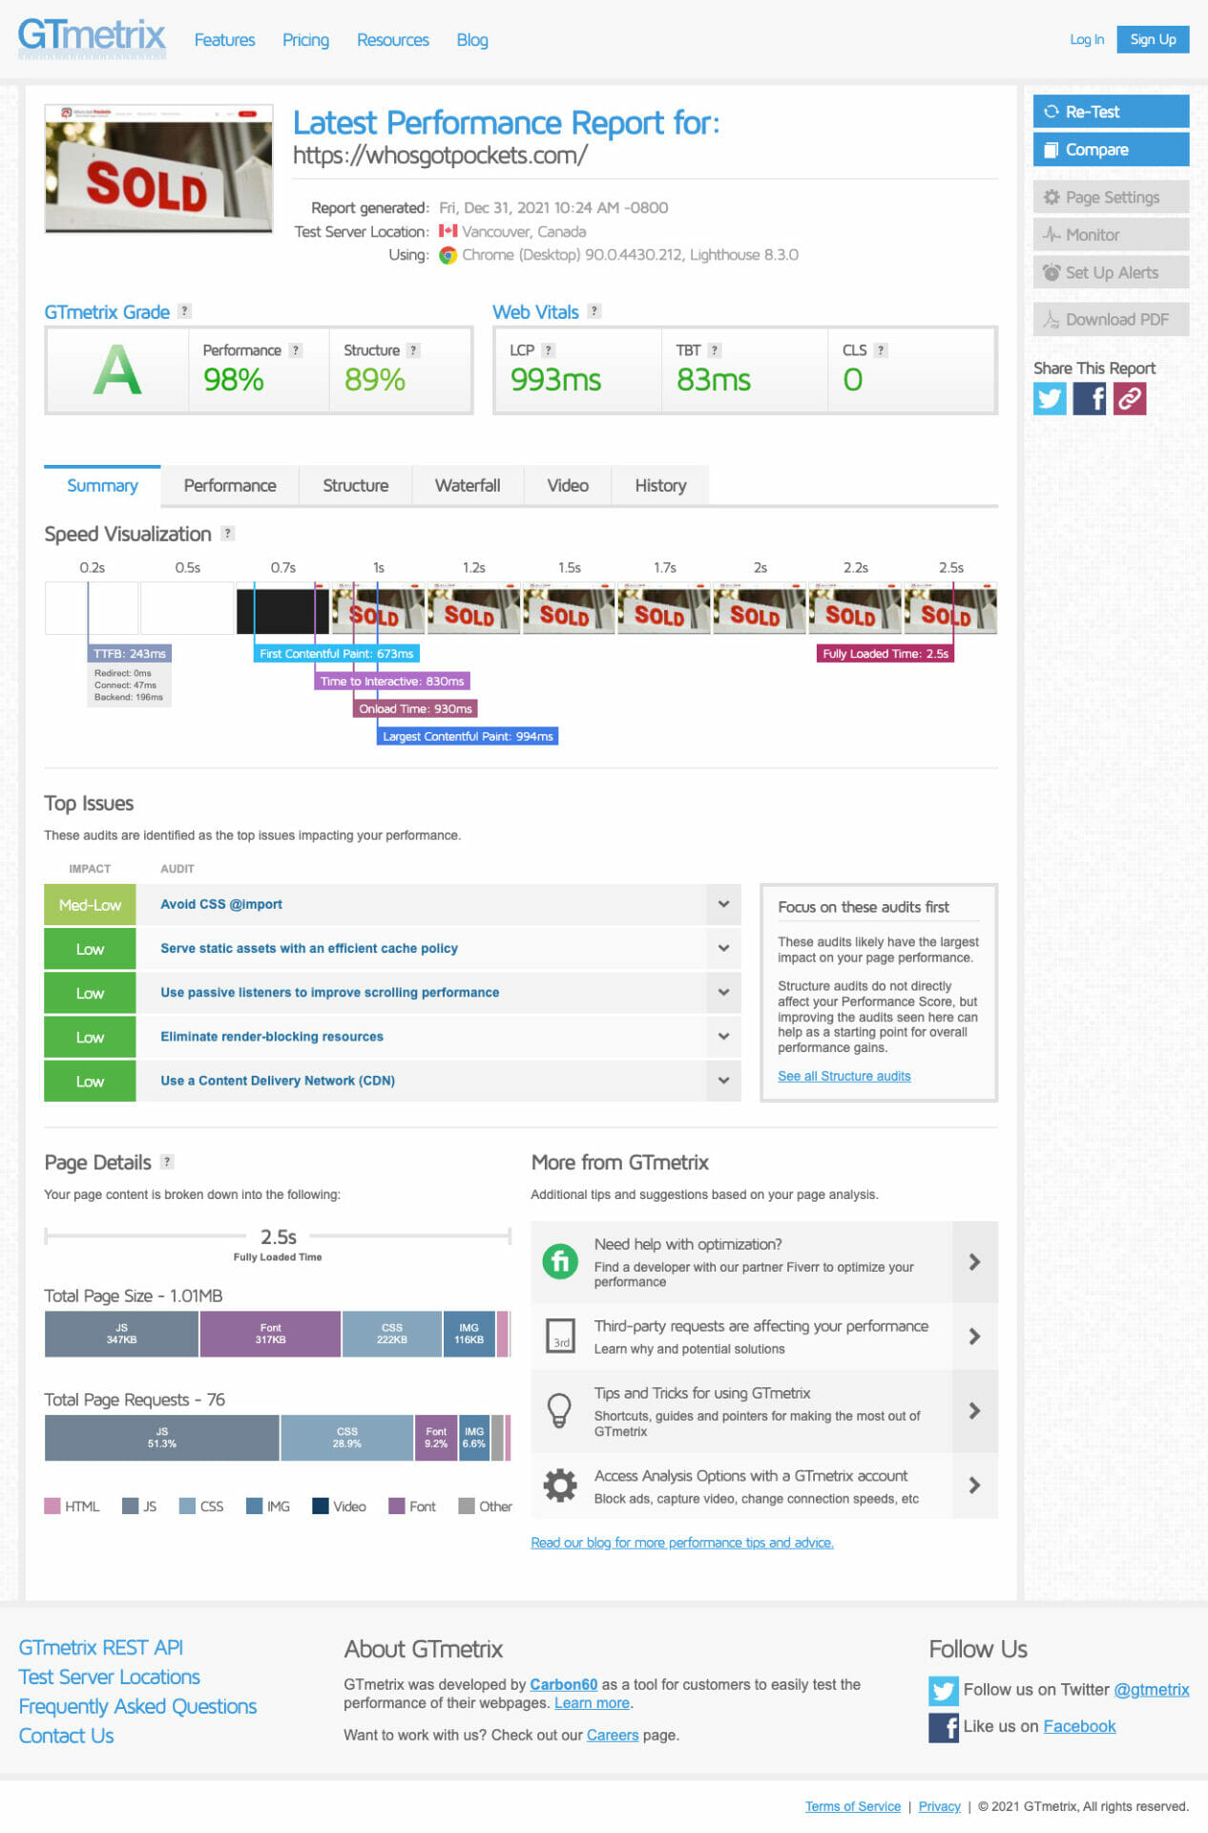
Task: Copy report link icon
Action: 1130,398
